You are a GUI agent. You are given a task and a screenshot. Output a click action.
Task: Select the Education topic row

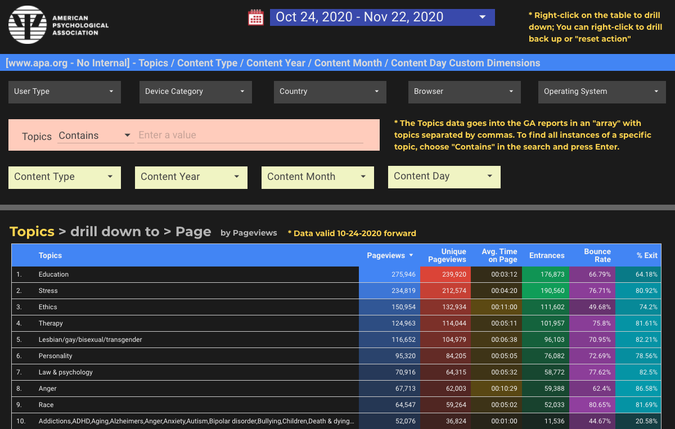pos(53,274)
